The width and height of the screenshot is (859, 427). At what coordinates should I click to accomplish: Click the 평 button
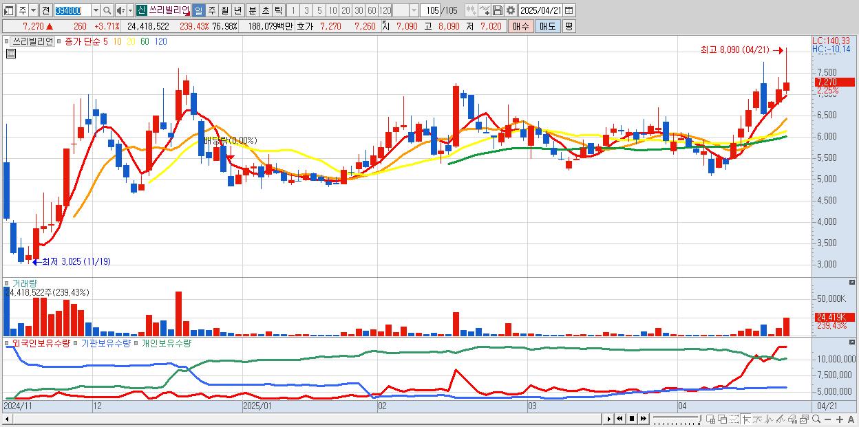569,26
